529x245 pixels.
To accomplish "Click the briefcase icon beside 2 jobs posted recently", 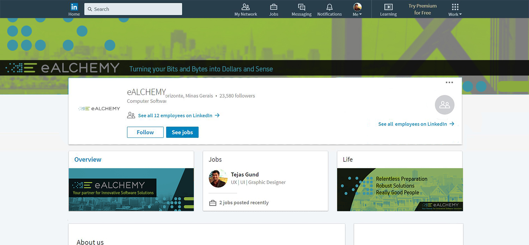I will click(213, 203).
